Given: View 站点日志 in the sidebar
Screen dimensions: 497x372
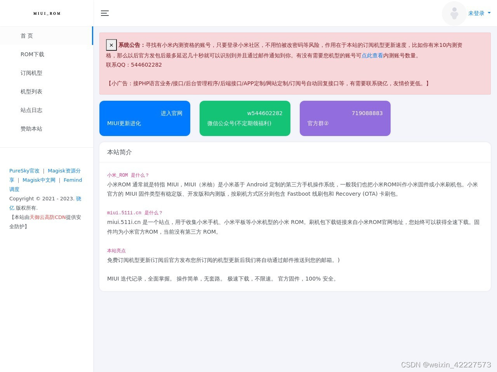Looking at the screenshot, I should (x=47, y=110).
